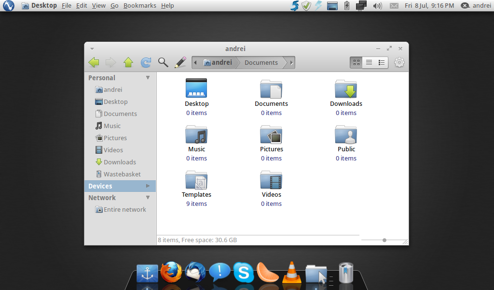This screenshot has height=290, width=494.
Task: Click the status bar free space text
Action: (x=197, y=240)
